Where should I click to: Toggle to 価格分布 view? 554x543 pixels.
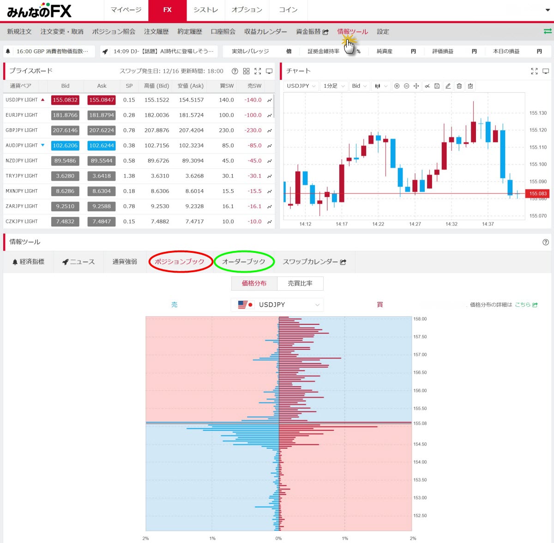click(x=254, y=283)
